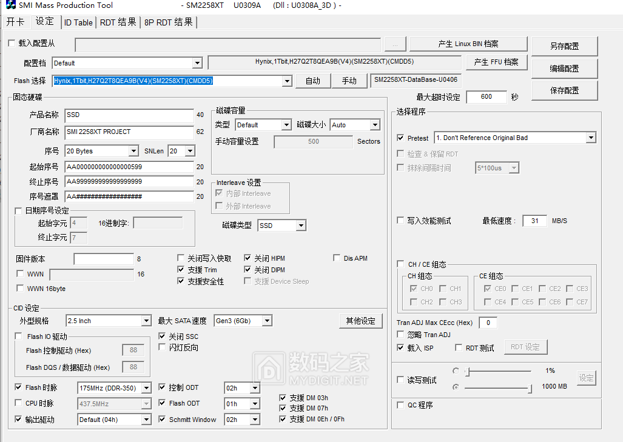Toggle 关闭 DIPM checkbox

[248, 270]
